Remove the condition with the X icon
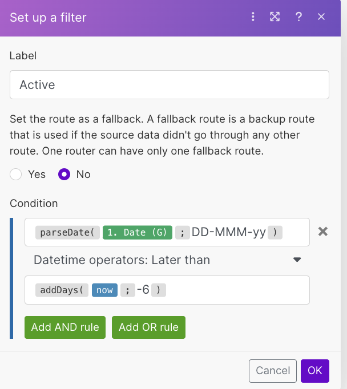The image size is (347, 389). tap(322, 232)
